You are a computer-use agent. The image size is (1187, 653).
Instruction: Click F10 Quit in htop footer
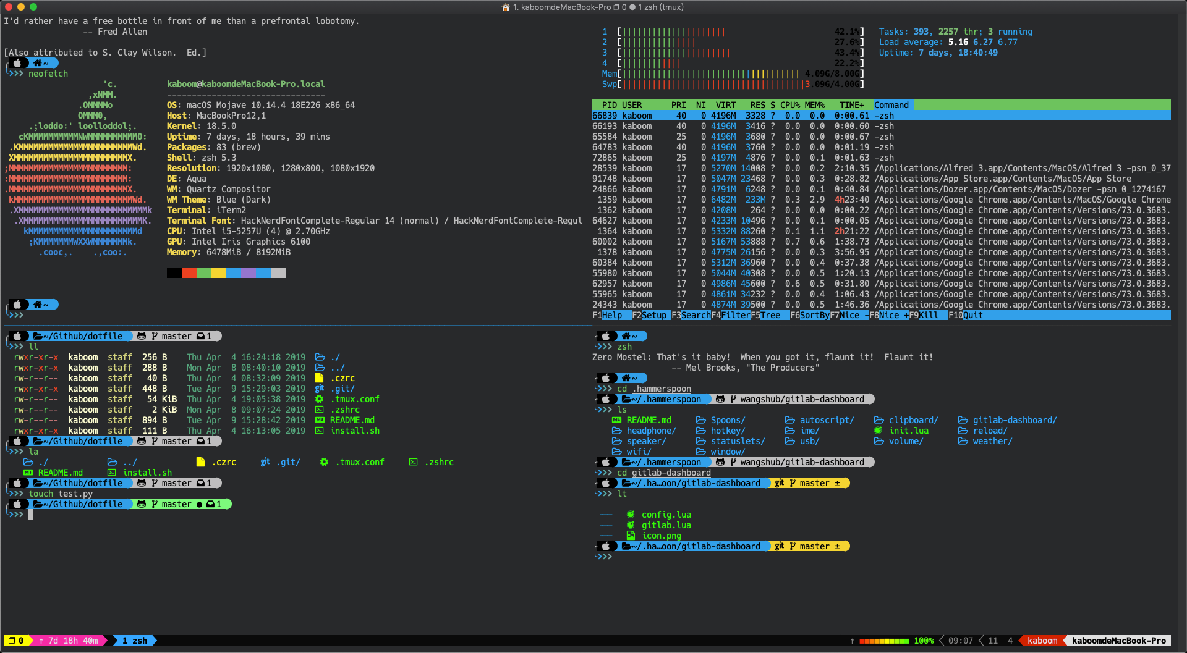[x=966, y=315]
